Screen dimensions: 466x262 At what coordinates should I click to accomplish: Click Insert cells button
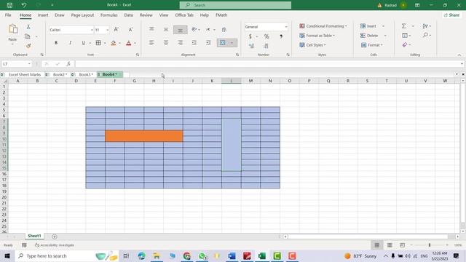coord(368,26)
